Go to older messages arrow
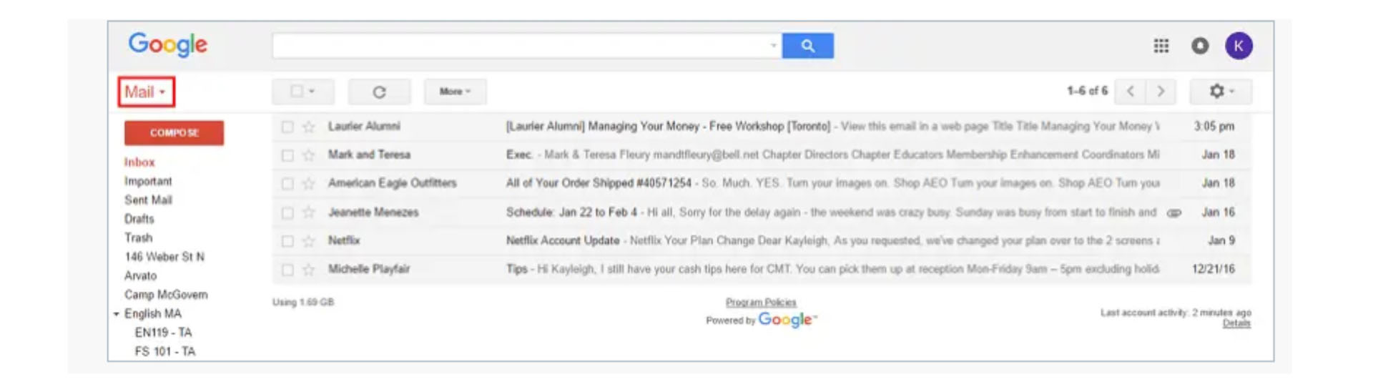The image size is (1373, 382). point(1161,91)
